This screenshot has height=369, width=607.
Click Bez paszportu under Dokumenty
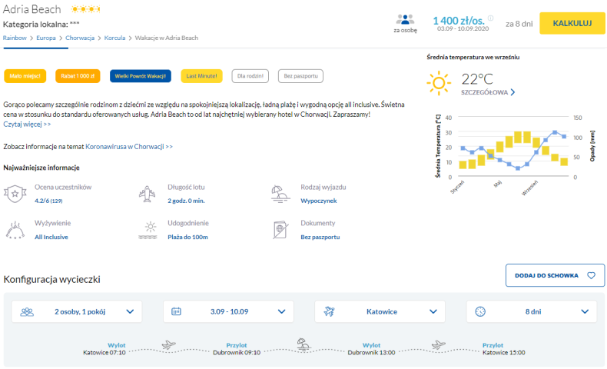point(320,237)
